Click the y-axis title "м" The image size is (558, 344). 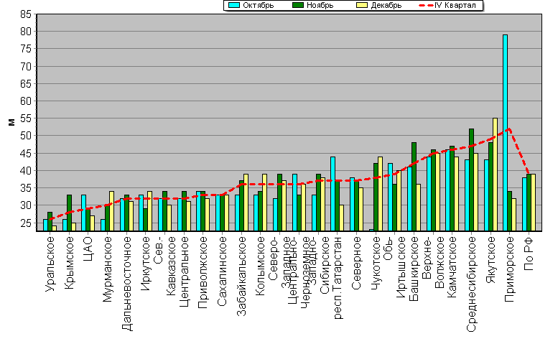pyautogui.click(x=11, y=122)
